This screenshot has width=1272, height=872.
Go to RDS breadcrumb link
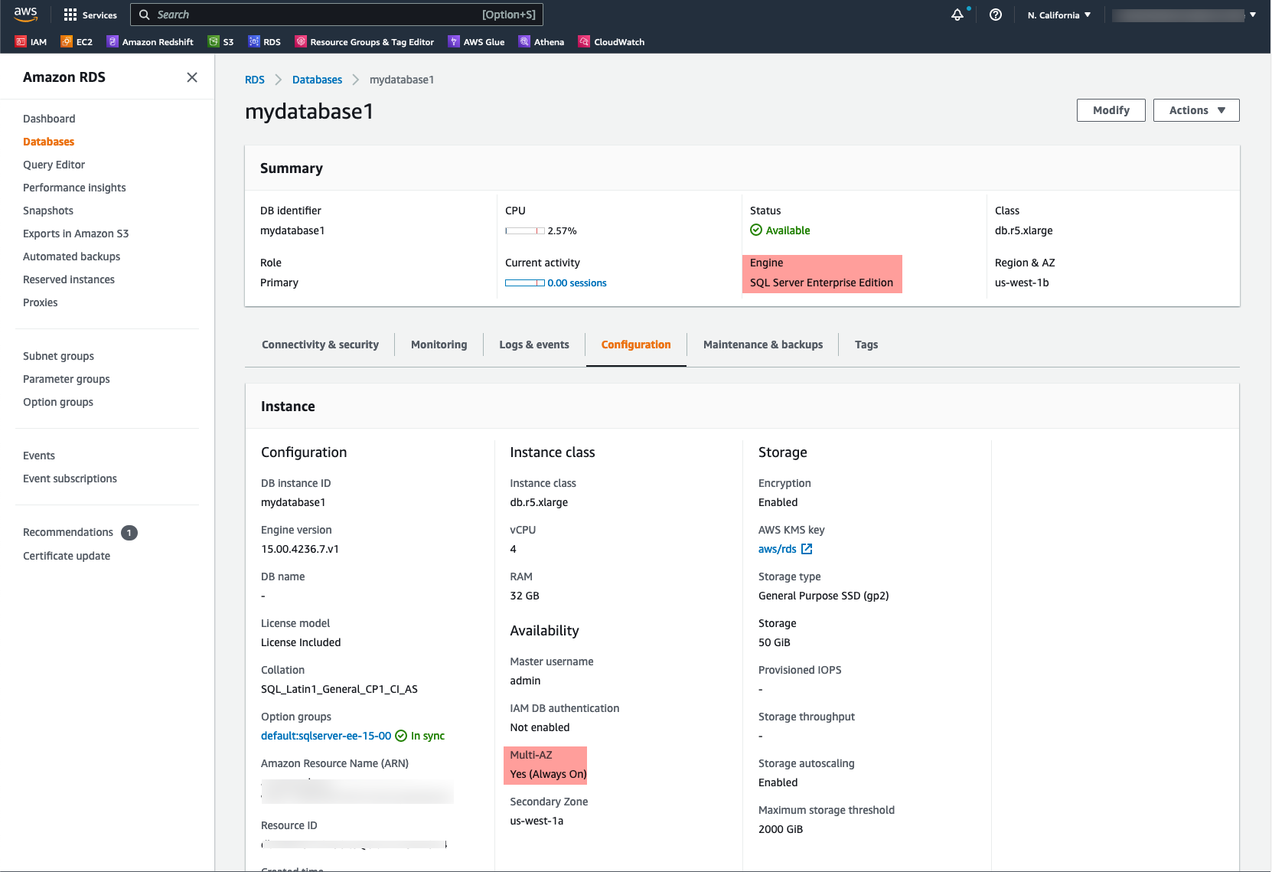click(255, 80)
